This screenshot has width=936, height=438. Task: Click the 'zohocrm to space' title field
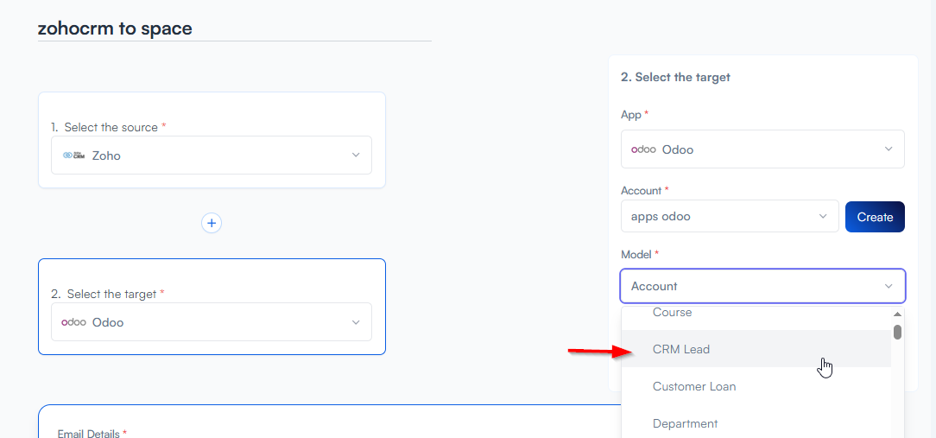[x=233, y=29]
